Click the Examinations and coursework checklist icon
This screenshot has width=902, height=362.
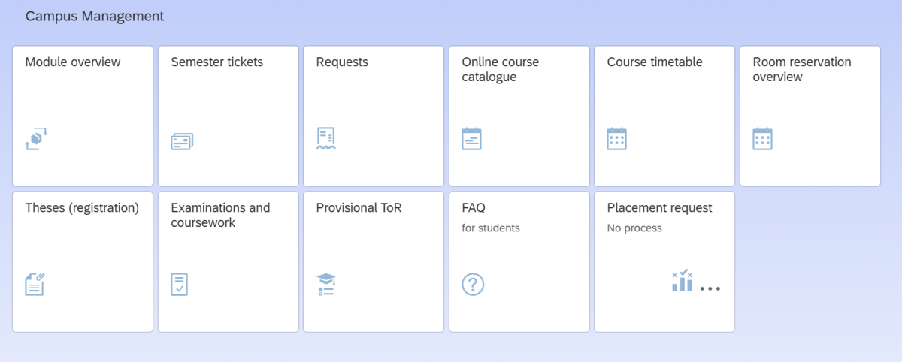[180, 285]
